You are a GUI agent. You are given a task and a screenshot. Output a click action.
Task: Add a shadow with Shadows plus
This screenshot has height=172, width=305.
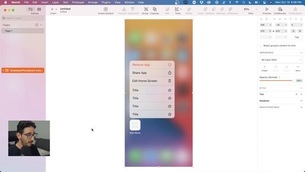[301, 101]
